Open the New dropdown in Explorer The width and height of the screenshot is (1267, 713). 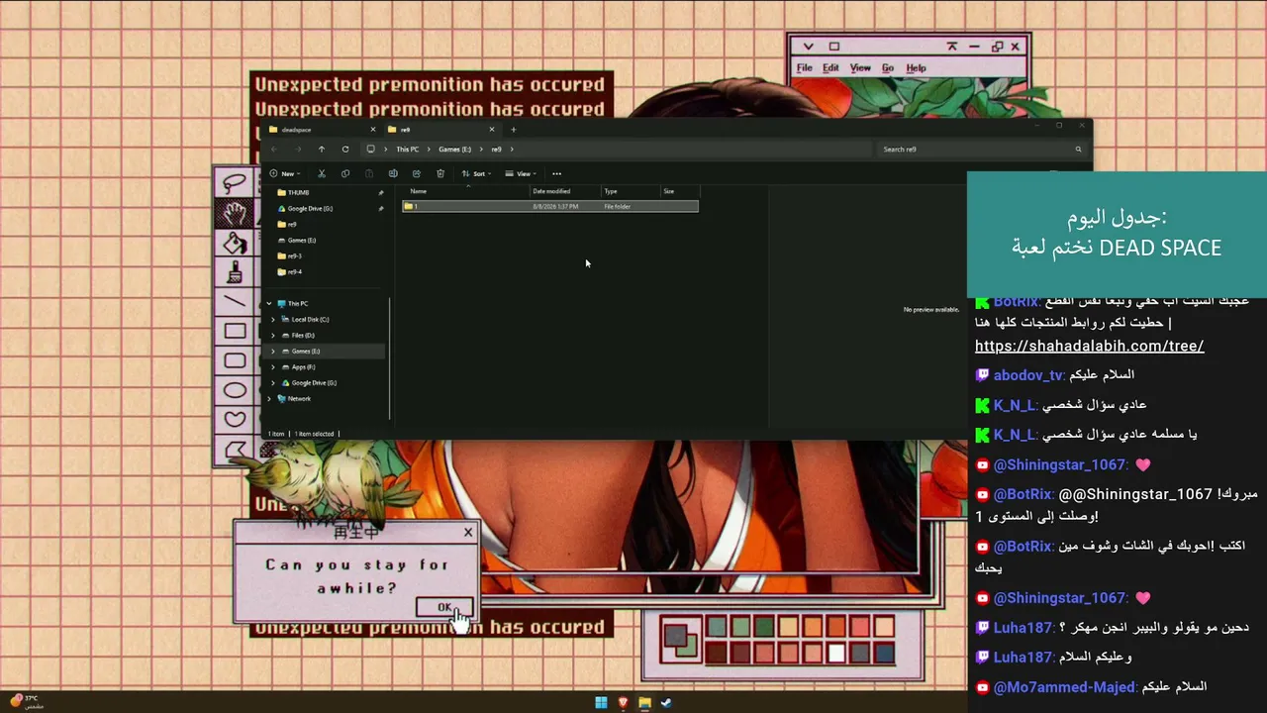tap(284, 174)
